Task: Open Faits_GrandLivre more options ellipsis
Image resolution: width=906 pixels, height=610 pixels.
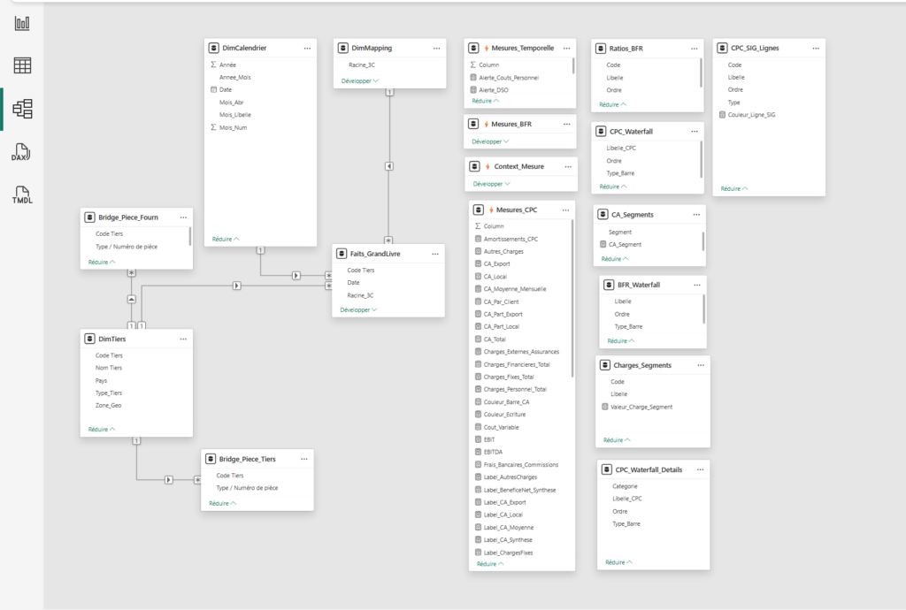Action: (435, 254)
